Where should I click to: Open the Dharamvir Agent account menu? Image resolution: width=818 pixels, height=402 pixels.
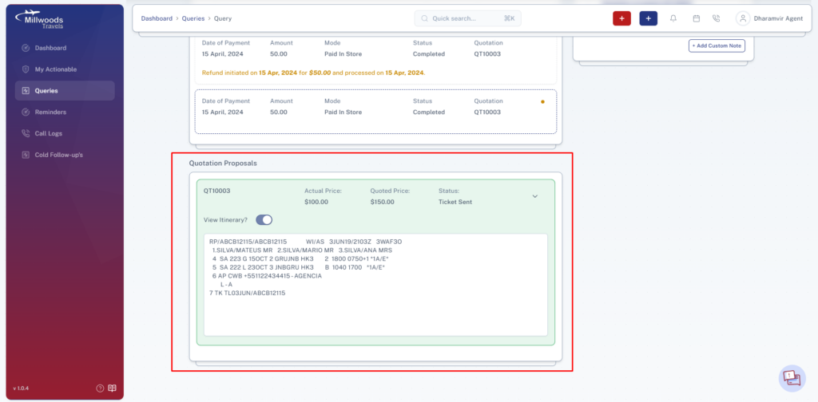click(x=769, y=18)
